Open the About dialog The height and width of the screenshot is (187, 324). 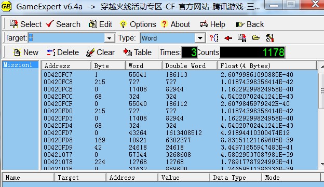176,24
